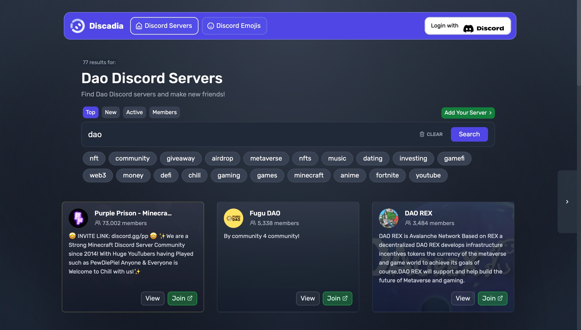View the Purple Prison server
The width and height of the screenshot is (581, 330).
coord(153,298)
